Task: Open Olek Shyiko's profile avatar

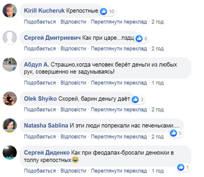Action: pyautogui.click(x=10, y=98)
